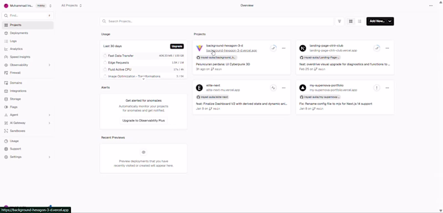Click the background-hexagon-3-d Vite logo
The width and height of the screenshot is (443, 213).
(x=199, y=48)
